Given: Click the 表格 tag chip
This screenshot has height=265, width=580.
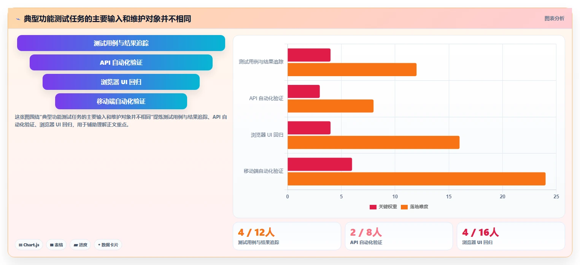Looking at the screenshot, I should [x=56, y=245].
